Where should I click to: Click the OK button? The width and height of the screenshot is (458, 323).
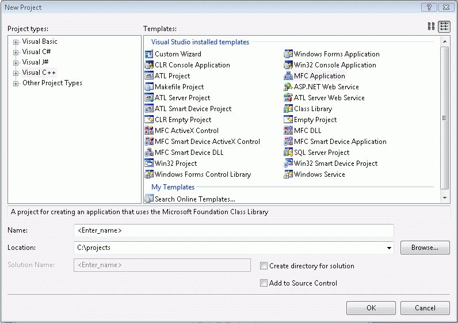[371, 308]
